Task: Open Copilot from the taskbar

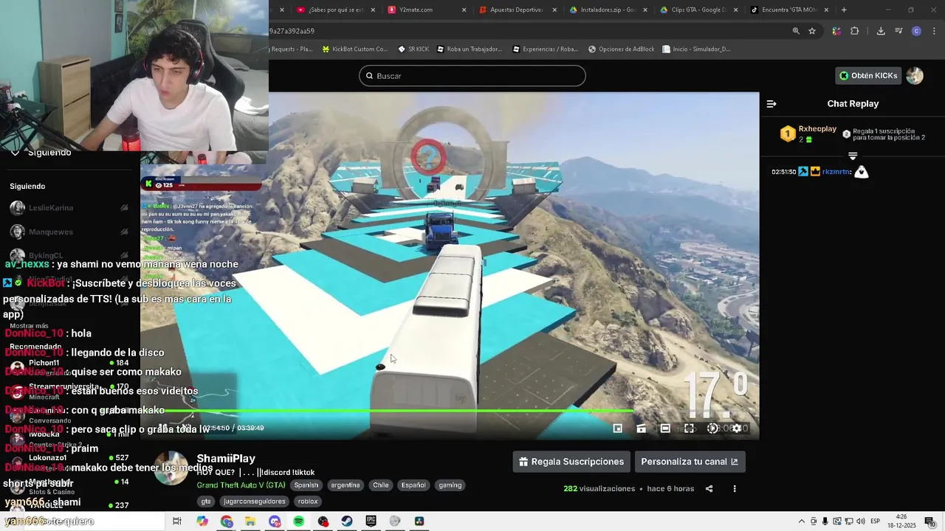Action: [202, 521]
